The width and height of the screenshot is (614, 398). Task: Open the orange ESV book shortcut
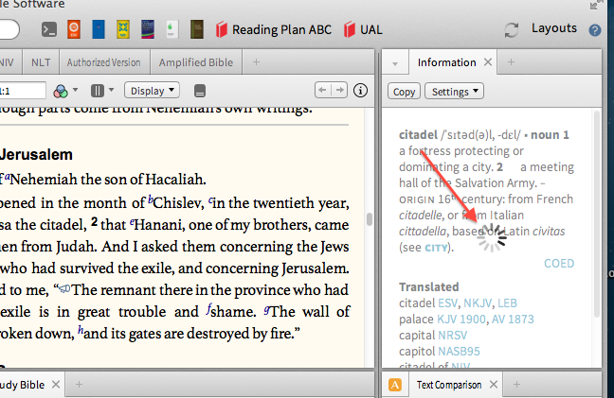[x=74, y=29]
